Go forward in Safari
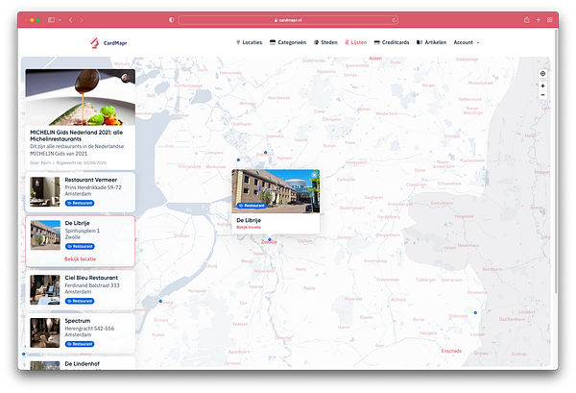This screenshot has width=576, height=393. (82, 20)
